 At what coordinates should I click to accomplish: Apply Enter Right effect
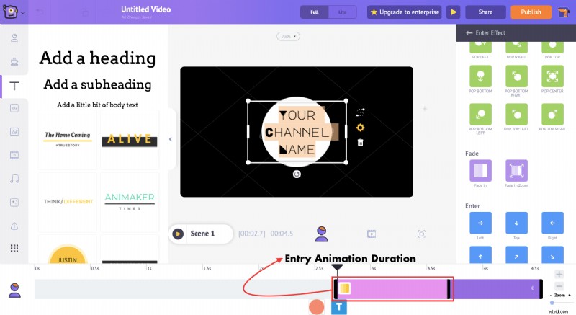click(552, 223)
